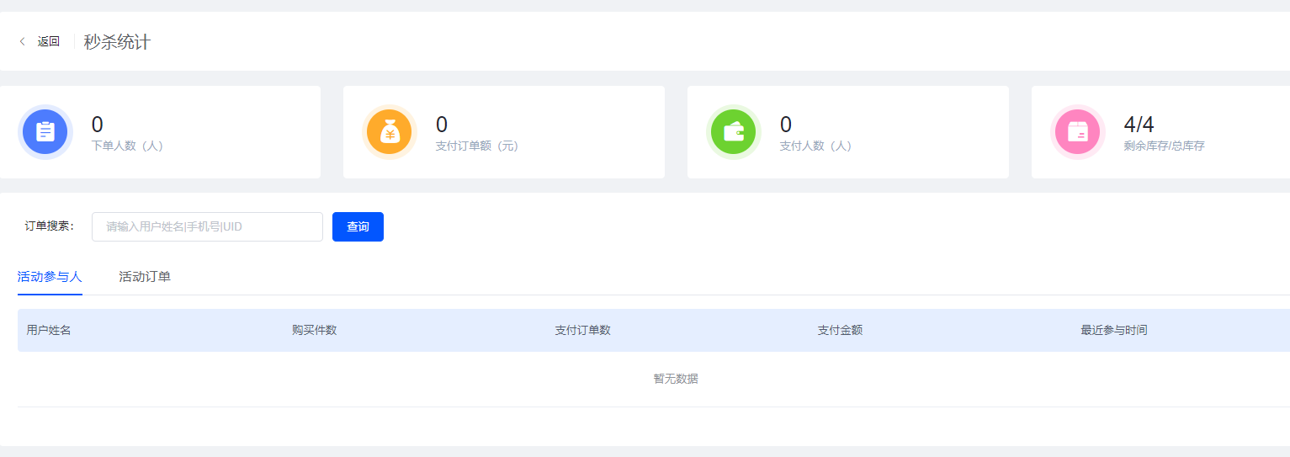Focus the order search input field
The height and width of the screenshot is (457, 1290).
point(207,226)
